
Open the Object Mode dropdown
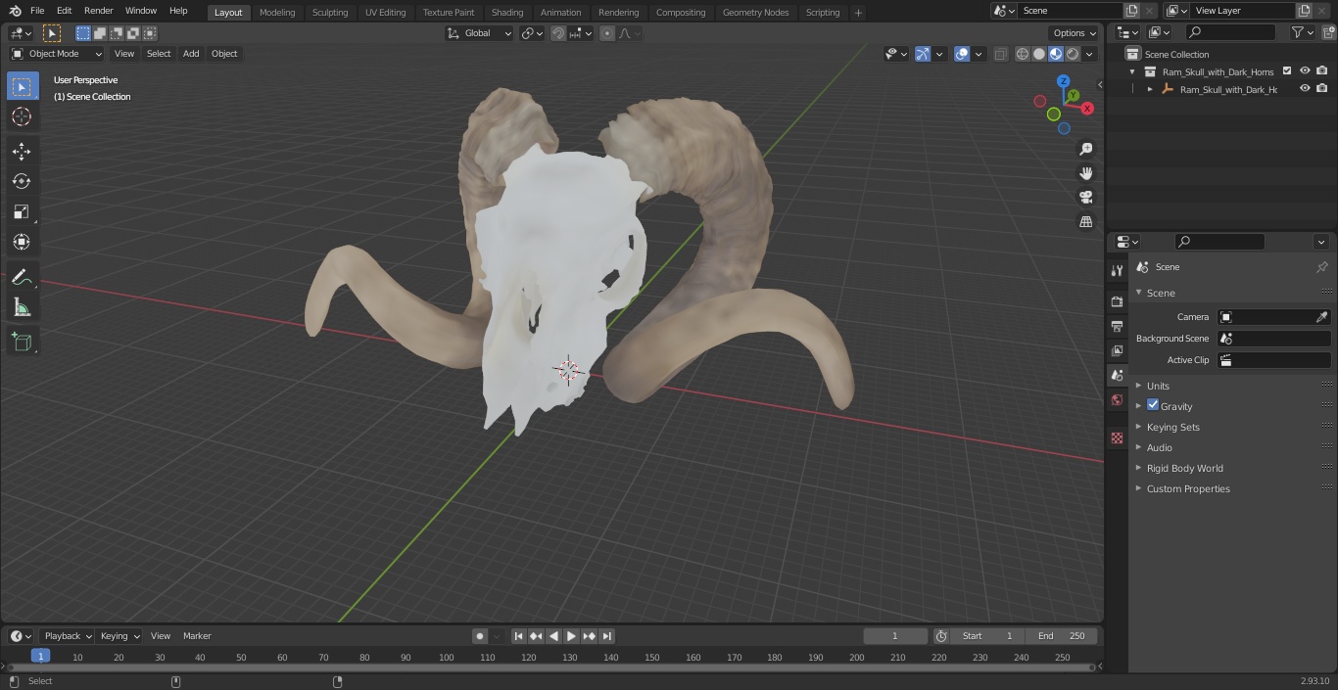pos(57,54)
